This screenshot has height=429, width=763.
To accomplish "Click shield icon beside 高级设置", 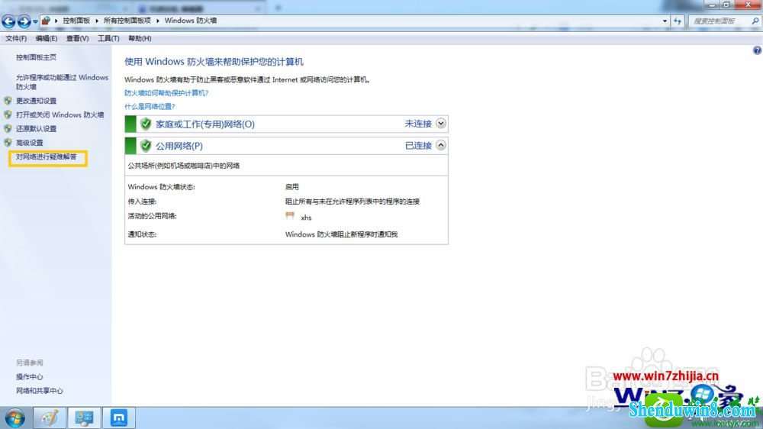I will coord(8,143).
